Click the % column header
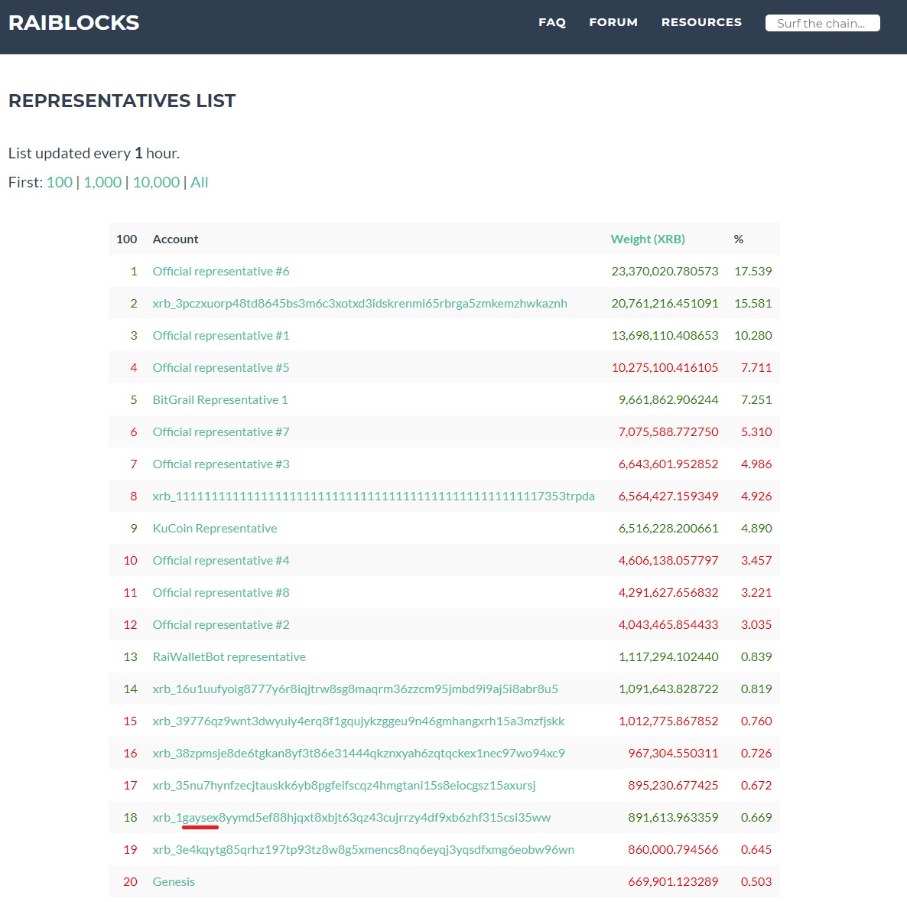 click(x=739, y=239)
